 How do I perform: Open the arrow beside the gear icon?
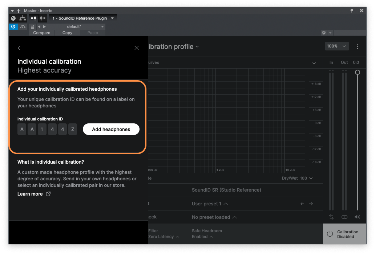(330, 33)
